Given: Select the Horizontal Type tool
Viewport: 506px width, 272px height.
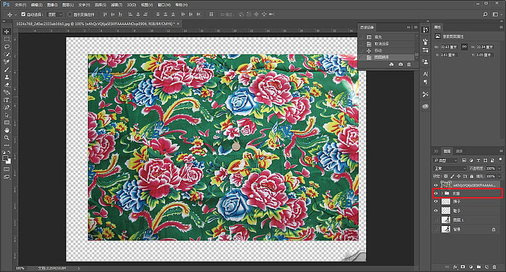Looking at the screenshot, I should point(6,100).
